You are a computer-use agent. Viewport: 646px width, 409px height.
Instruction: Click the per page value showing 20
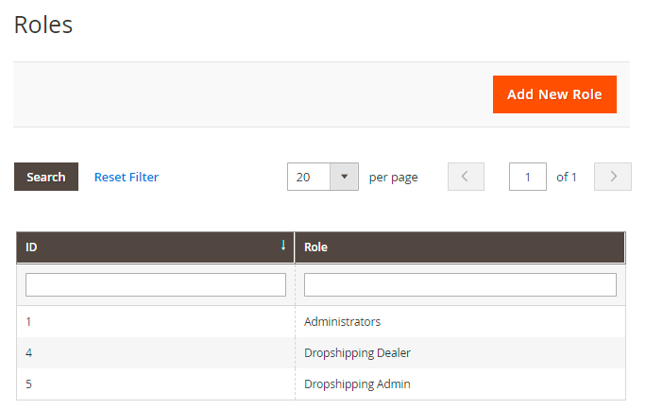coord(309,177)
